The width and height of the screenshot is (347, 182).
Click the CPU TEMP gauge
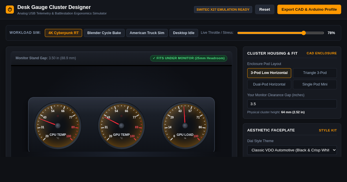58,126
